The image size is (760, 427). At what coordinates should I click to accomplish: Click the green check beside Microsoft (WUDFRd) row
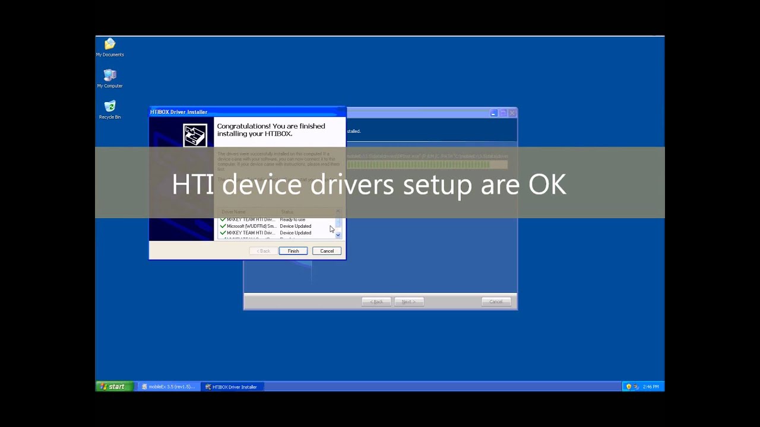(223, 226)
